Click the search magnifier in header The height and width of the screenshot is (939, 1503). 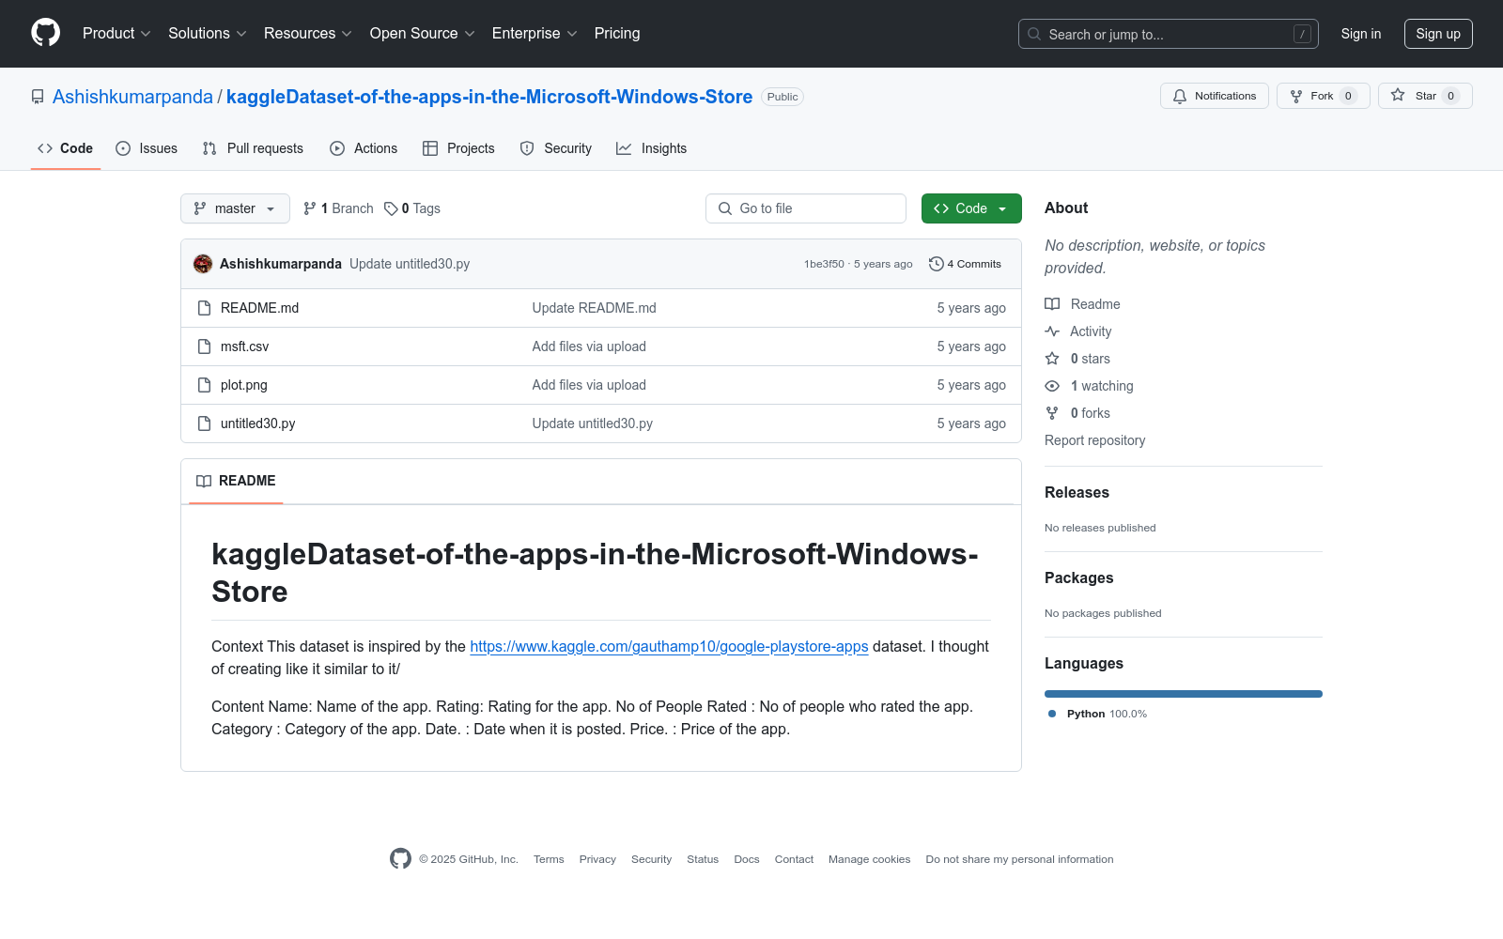coord(1034,34)
